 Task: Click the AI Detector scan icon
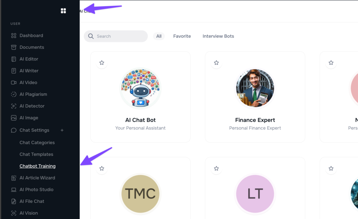pyautogui.click(x=14, y=106)
